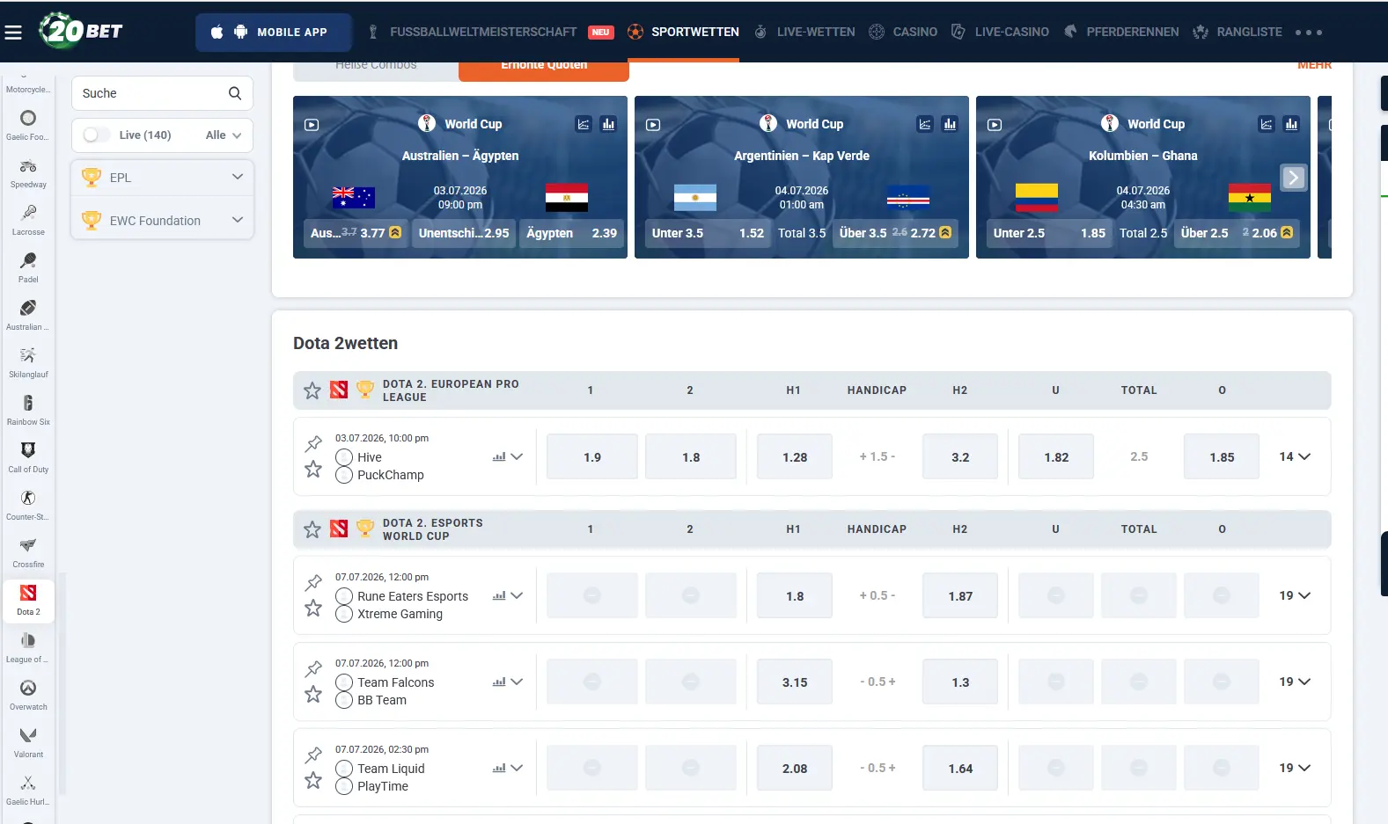Viewport: 1388px width, 824px height.
Task: Bet on Ägypten at 2.39
Action: point(571,233)
